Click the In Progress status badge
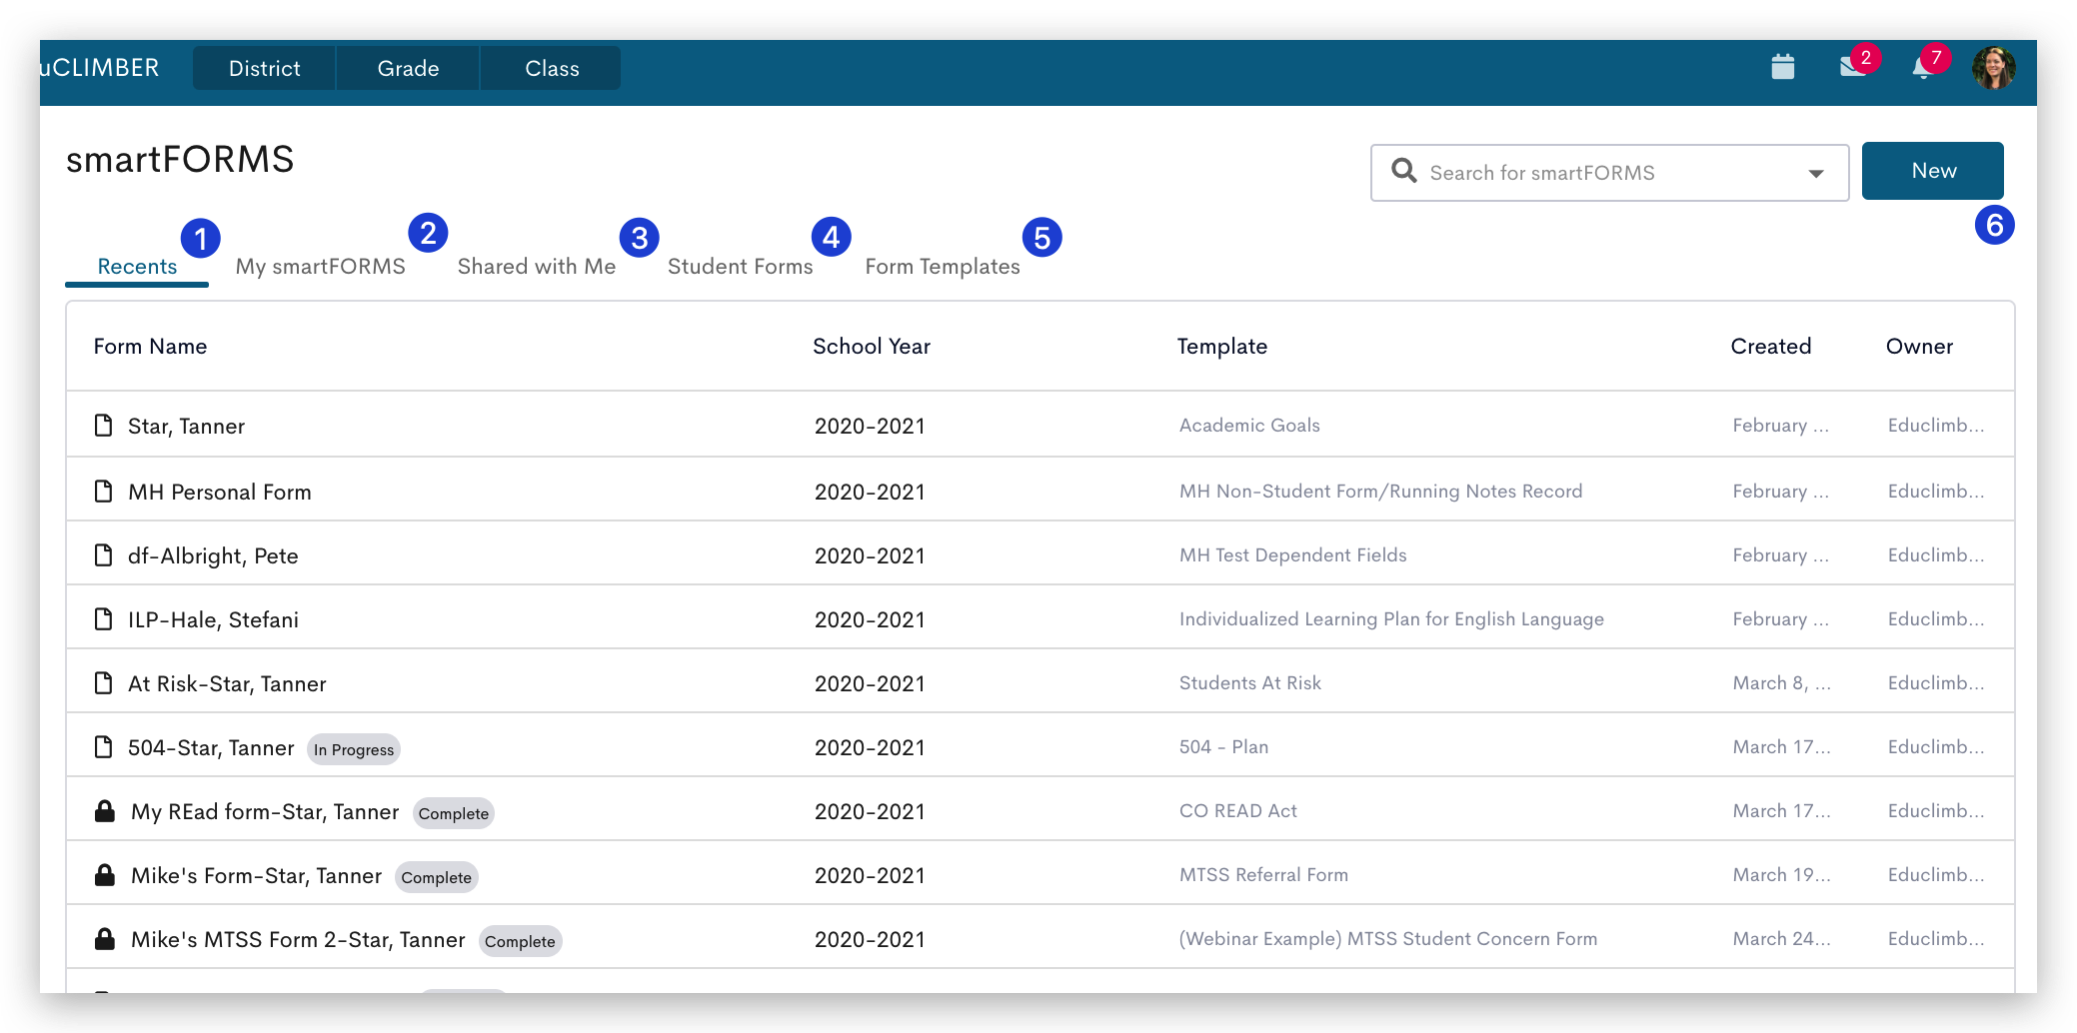This screenshot has height=1033, width=2077. 354,749
